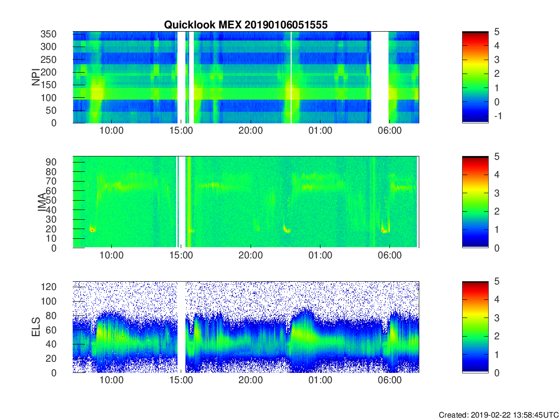Image resolution: width=559 pixels, height=419 pixels.
Task: Click the Created timestamp text
Action: 498,415
